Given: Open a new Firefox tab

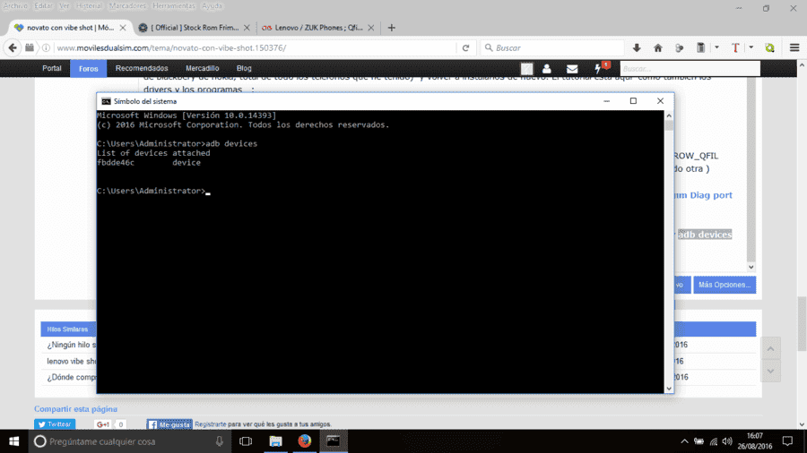Looking at the screenshot, I should (x=391, y=28).
